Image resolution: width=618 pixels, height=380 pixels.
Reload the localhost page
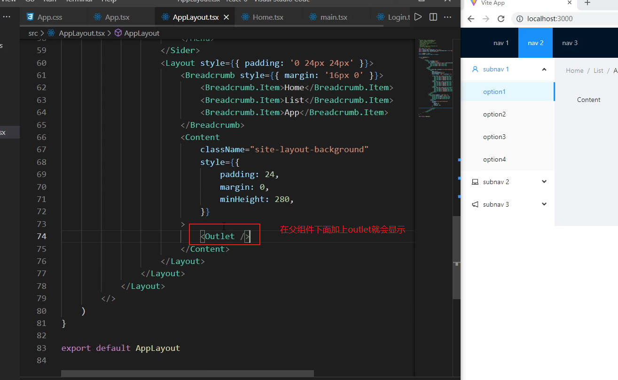(x=501, y=19)
